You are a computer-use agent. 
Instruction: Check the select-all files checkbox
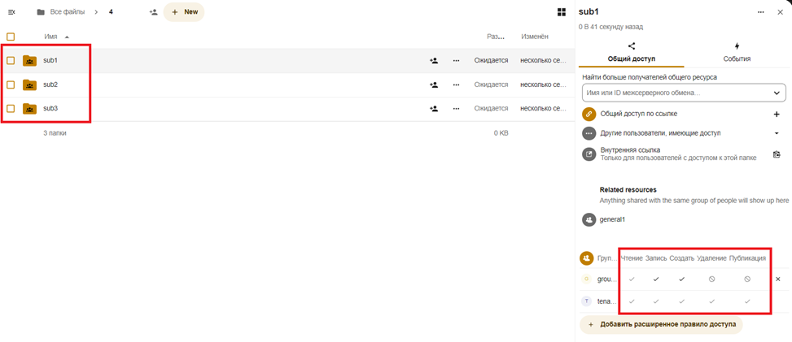point(11,37)
